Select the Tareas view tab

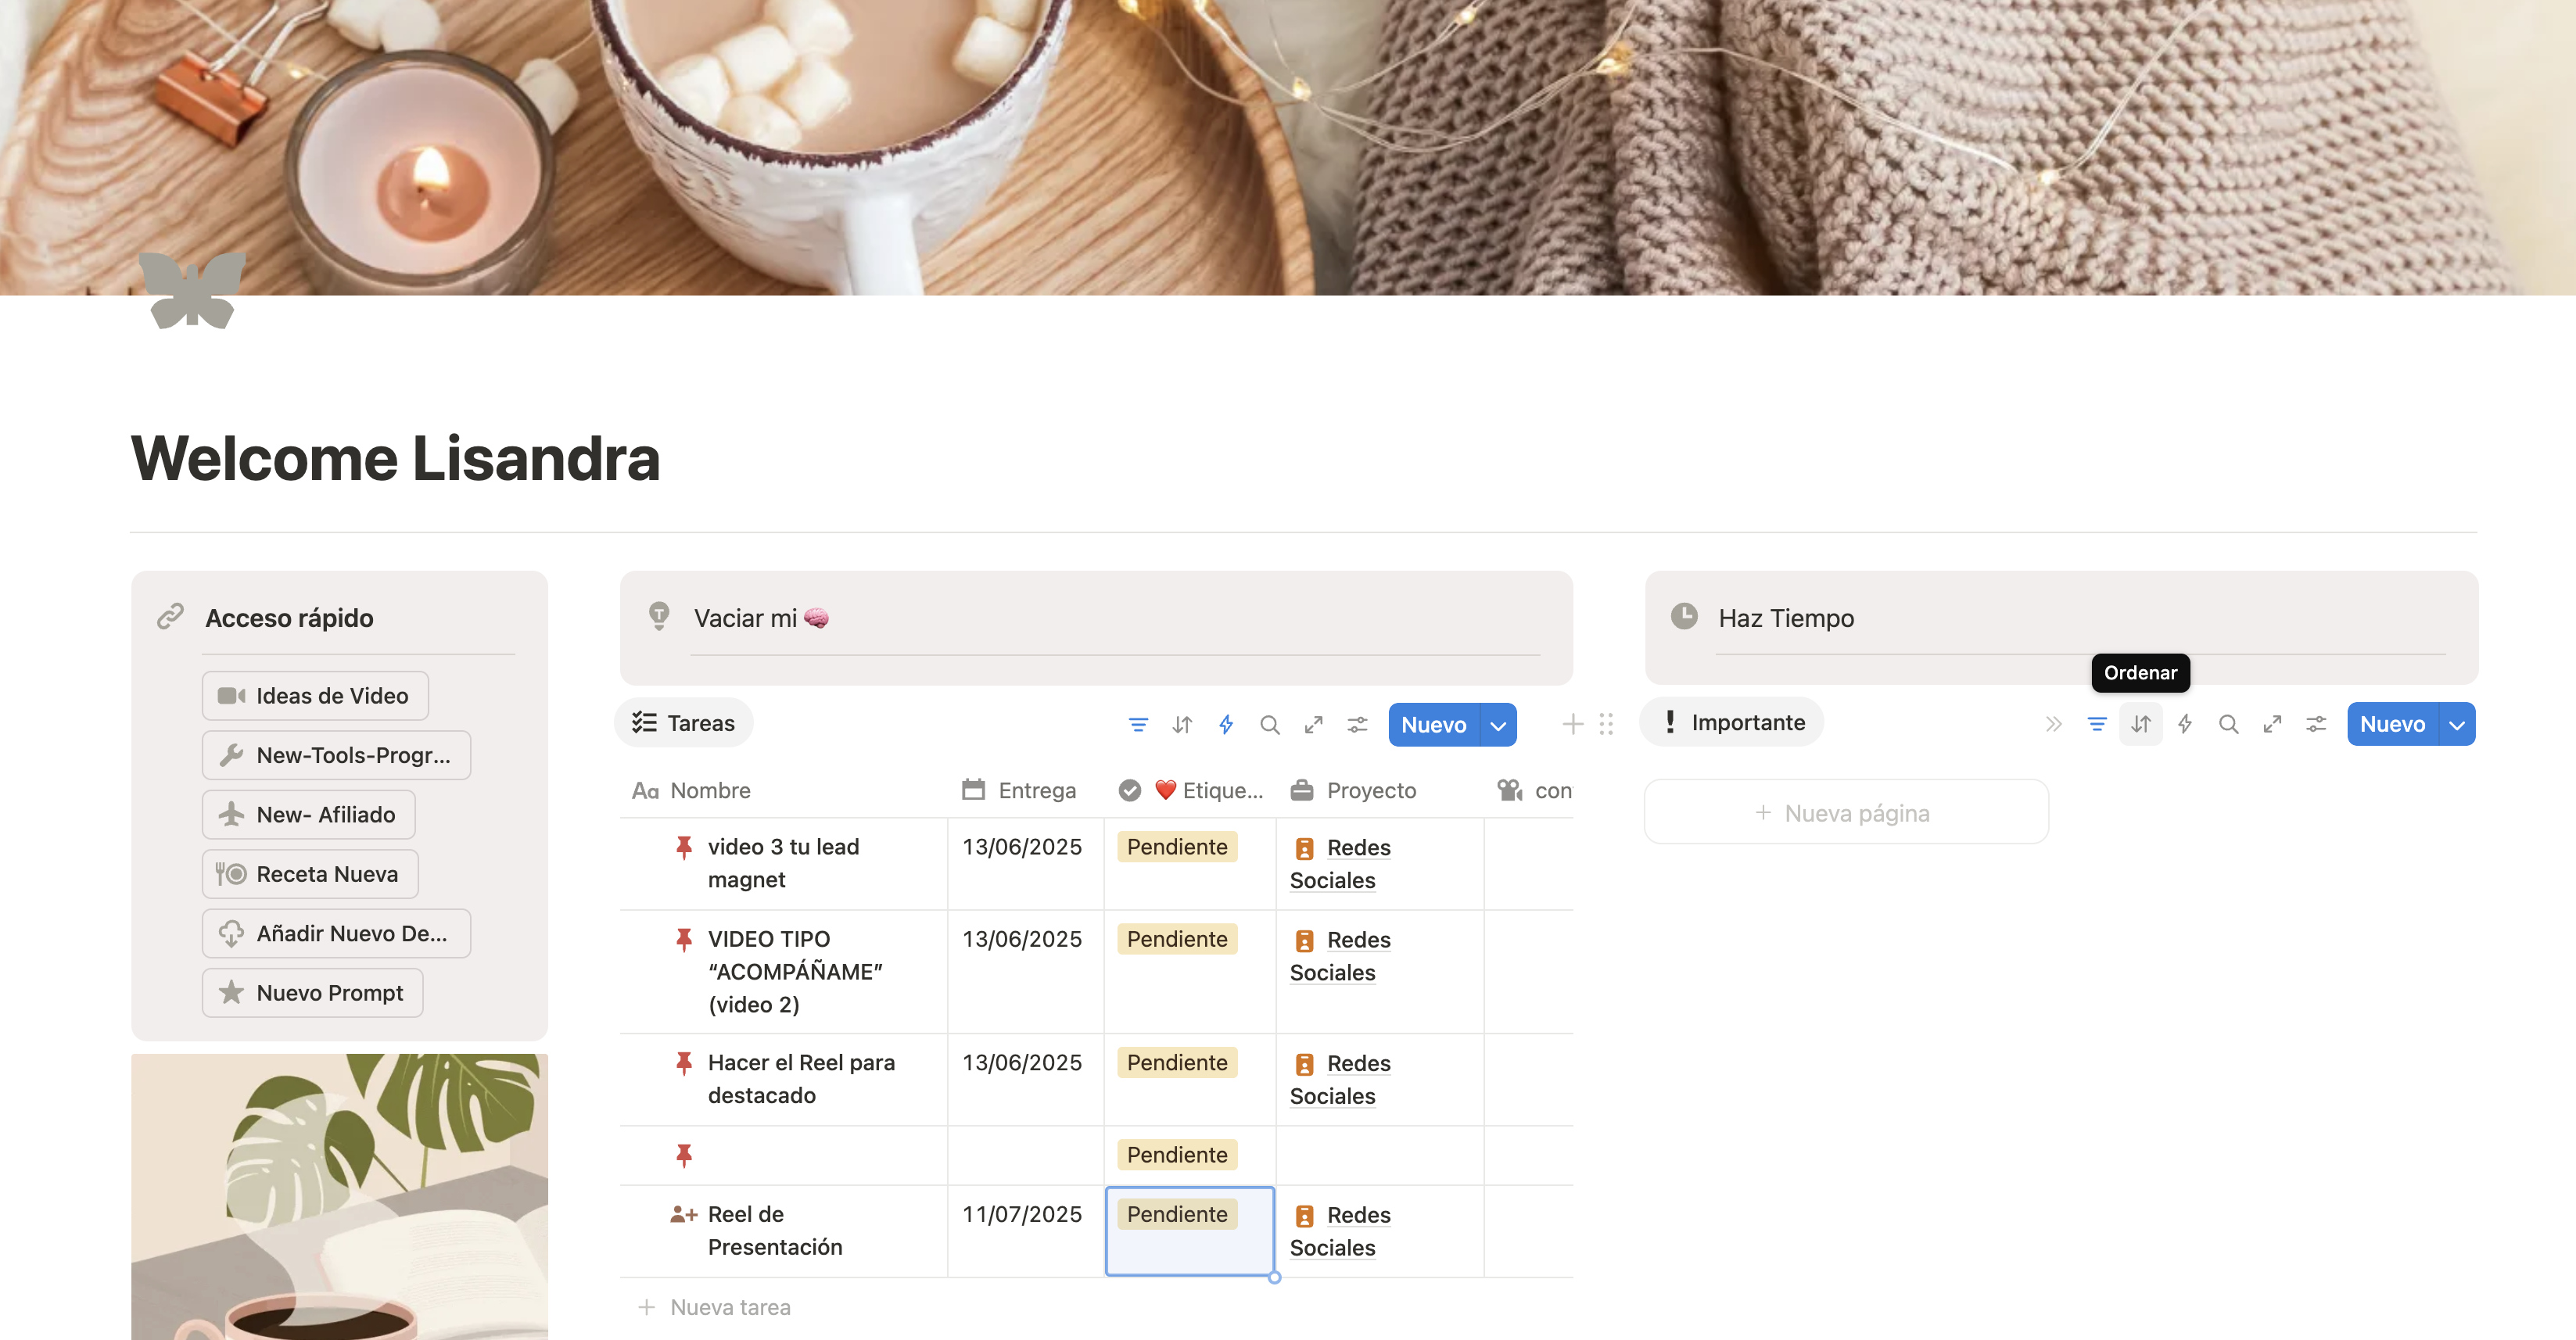684,723
